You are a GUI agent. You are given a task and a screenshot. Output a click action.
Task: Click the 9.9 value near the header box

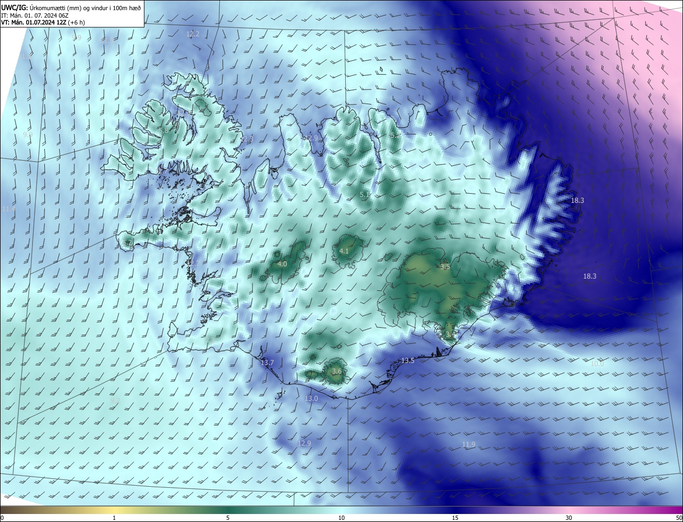[76, 37]
